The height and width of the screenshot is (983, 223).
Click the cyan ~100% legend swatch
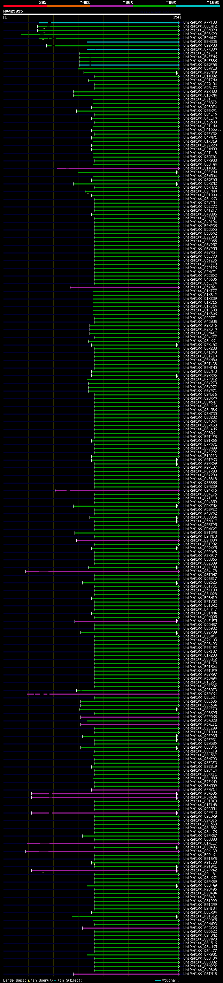coord(198,6)
